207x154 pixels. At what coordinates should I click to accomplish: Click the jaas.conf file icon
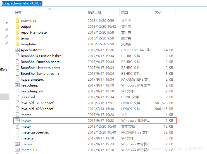tap(17, 97)
